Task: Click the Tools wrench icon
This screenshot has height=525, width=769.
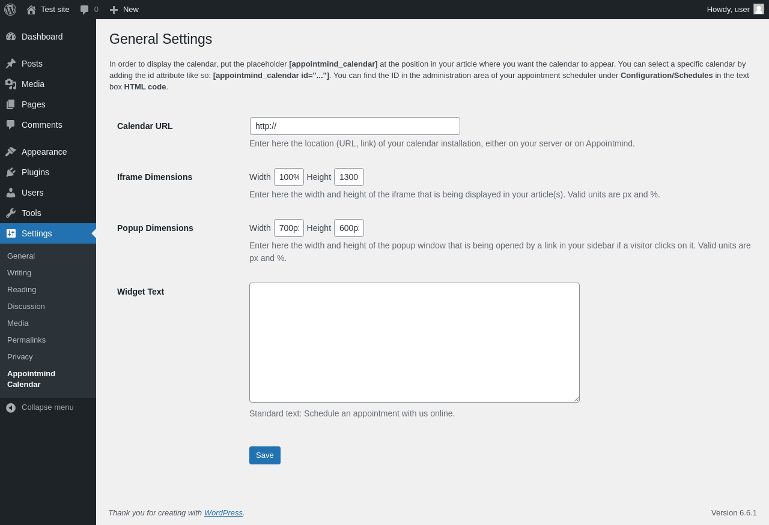Action: 11,213
